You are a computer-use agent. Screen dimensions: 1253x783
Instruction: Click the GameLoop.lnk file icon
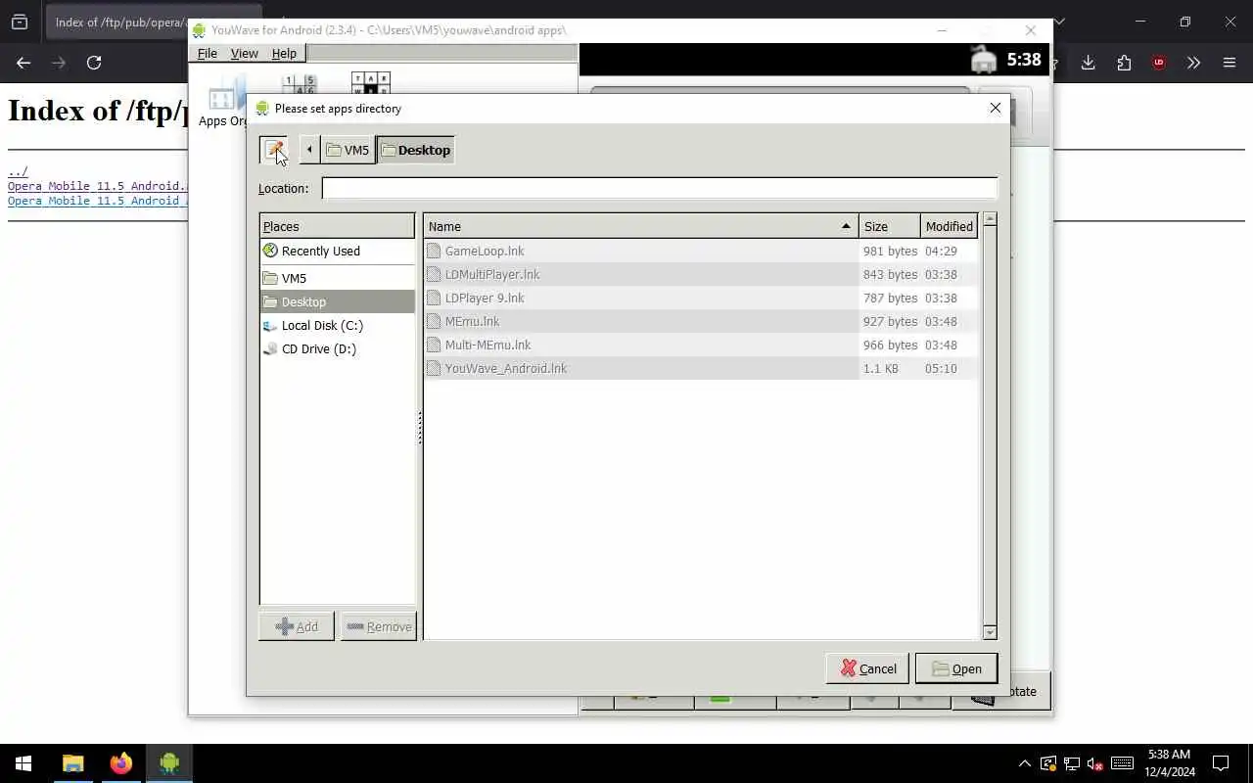point(434,251)
